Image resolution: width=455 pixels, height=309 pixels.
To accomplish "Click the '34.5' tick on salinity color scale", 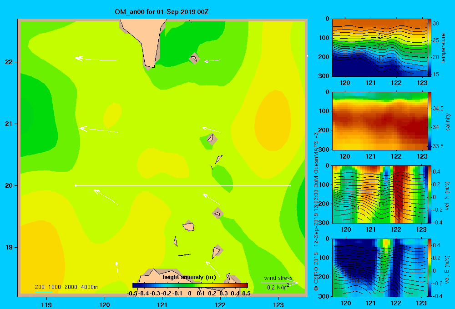I will pos(438,109).
